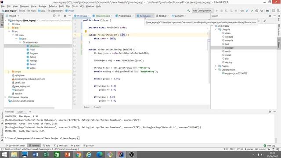Click the Git update project icon
The image size is (281, 158).
[247, 11]
